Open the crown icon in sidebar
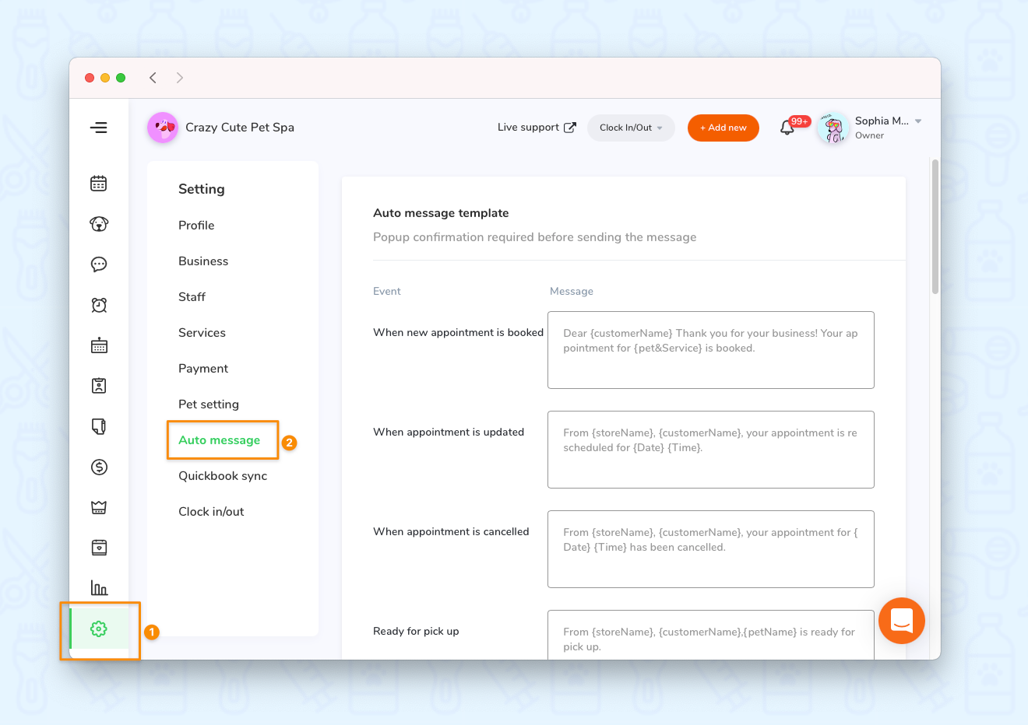Image resolution: width=1028 pixels, height=725 pixels. (x=99, y=507)
